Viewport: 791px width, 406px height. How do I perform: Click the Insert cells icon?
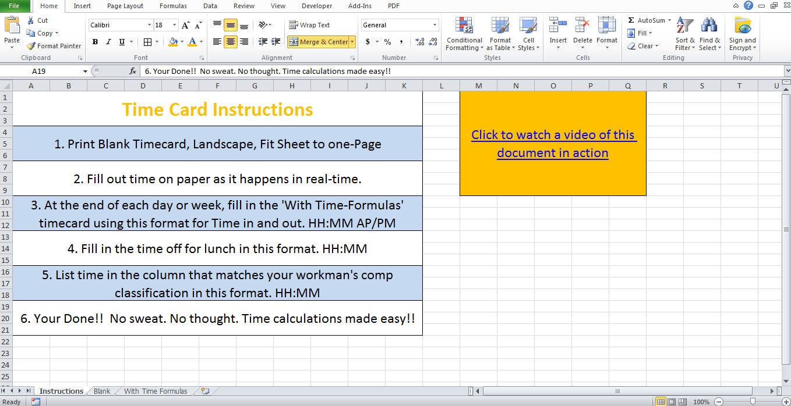click(x=558, y=26)
